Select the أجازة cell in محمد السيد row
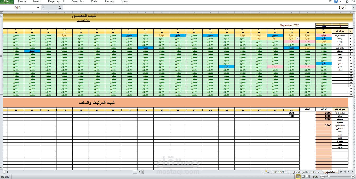 coord(308,48)
